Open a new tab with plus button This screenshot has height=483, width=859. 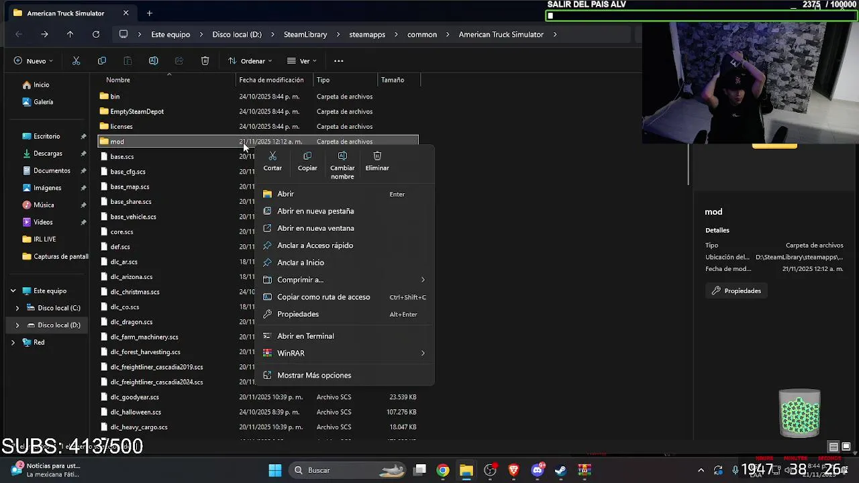[150, 13]
